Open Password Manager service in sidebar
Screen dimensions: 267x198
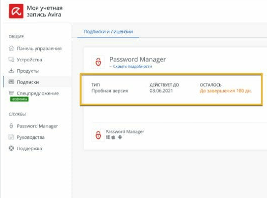(x=37, y=126)
